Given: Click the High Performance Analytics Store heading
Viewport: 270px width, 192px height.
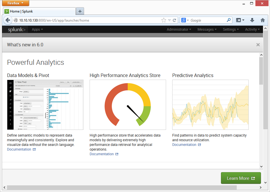Looking at the screenshot, I should 125,75.
